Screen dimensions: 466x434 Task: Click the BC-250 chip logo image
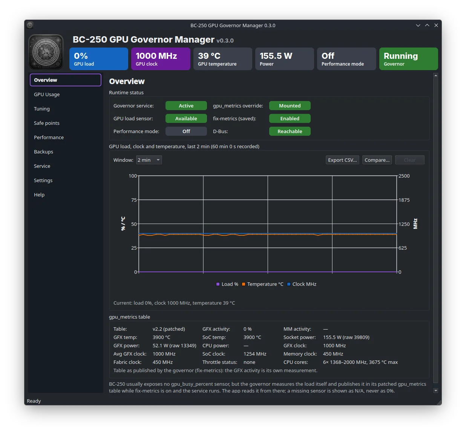click(46, 52)
